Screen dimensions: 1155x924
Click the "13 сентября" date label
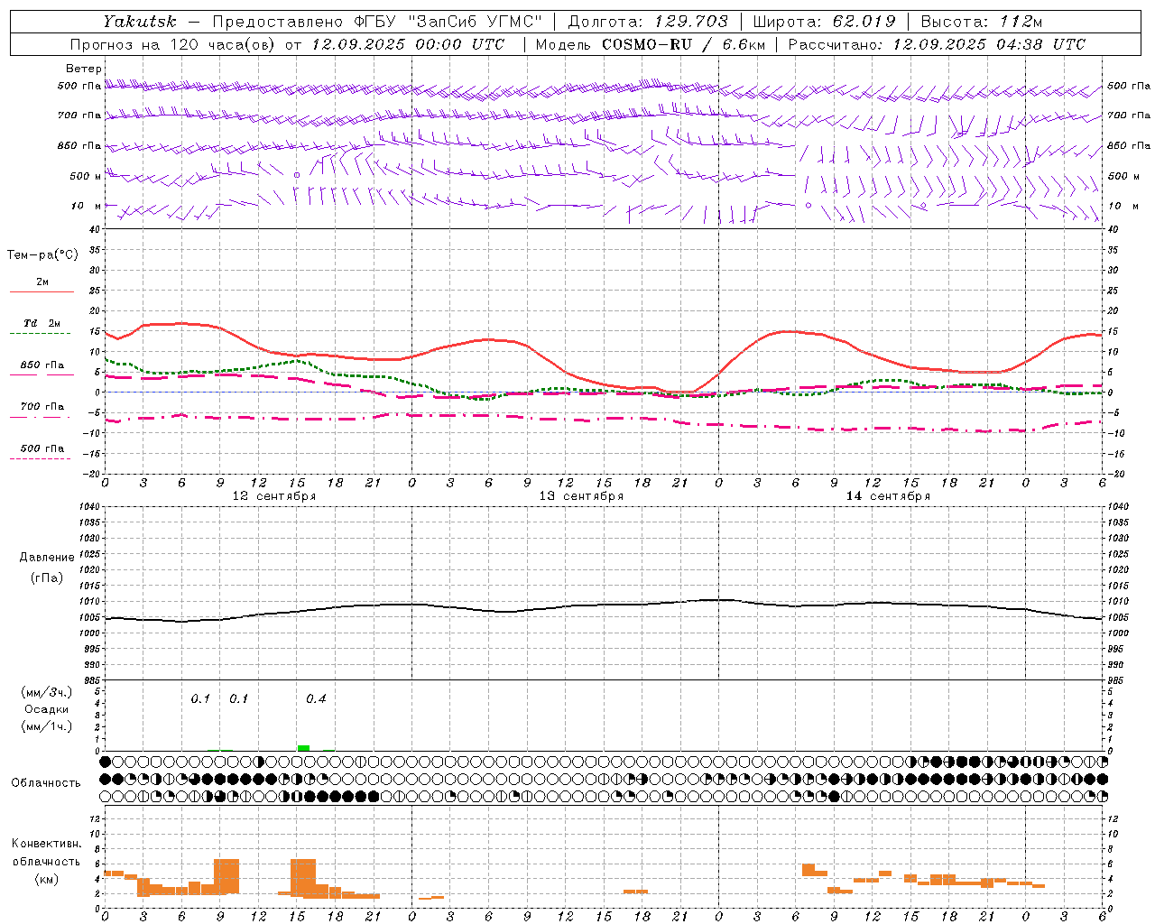[581, 496]
